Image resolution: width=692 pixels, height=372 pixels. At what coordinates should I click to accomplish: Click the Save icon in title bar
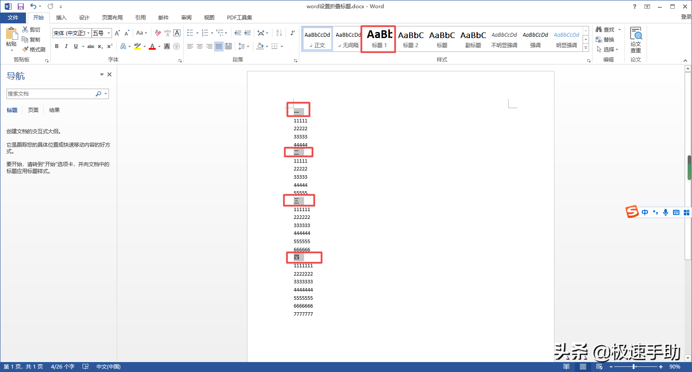coord(20,6)
